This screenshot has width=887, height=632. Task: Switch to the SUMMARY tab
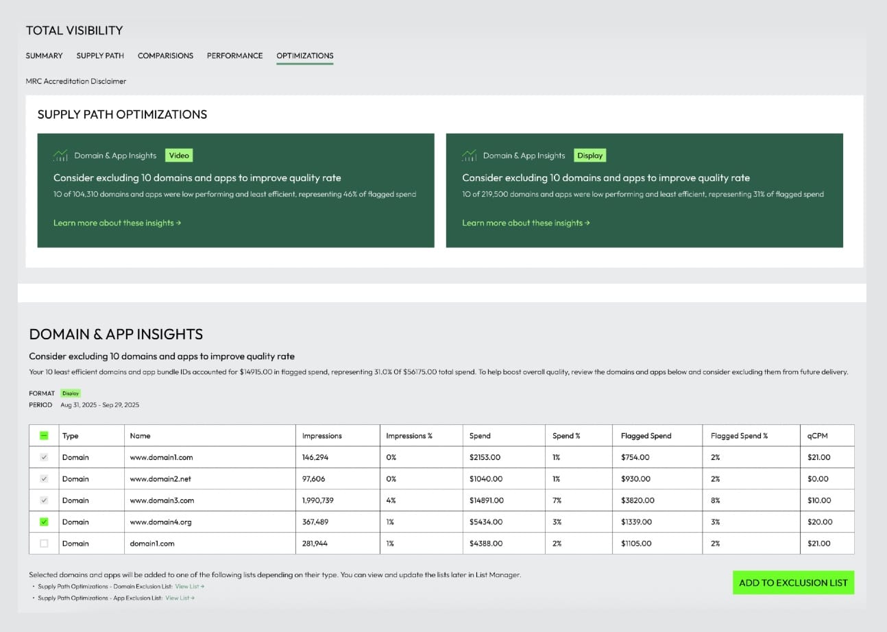point(43,56)
